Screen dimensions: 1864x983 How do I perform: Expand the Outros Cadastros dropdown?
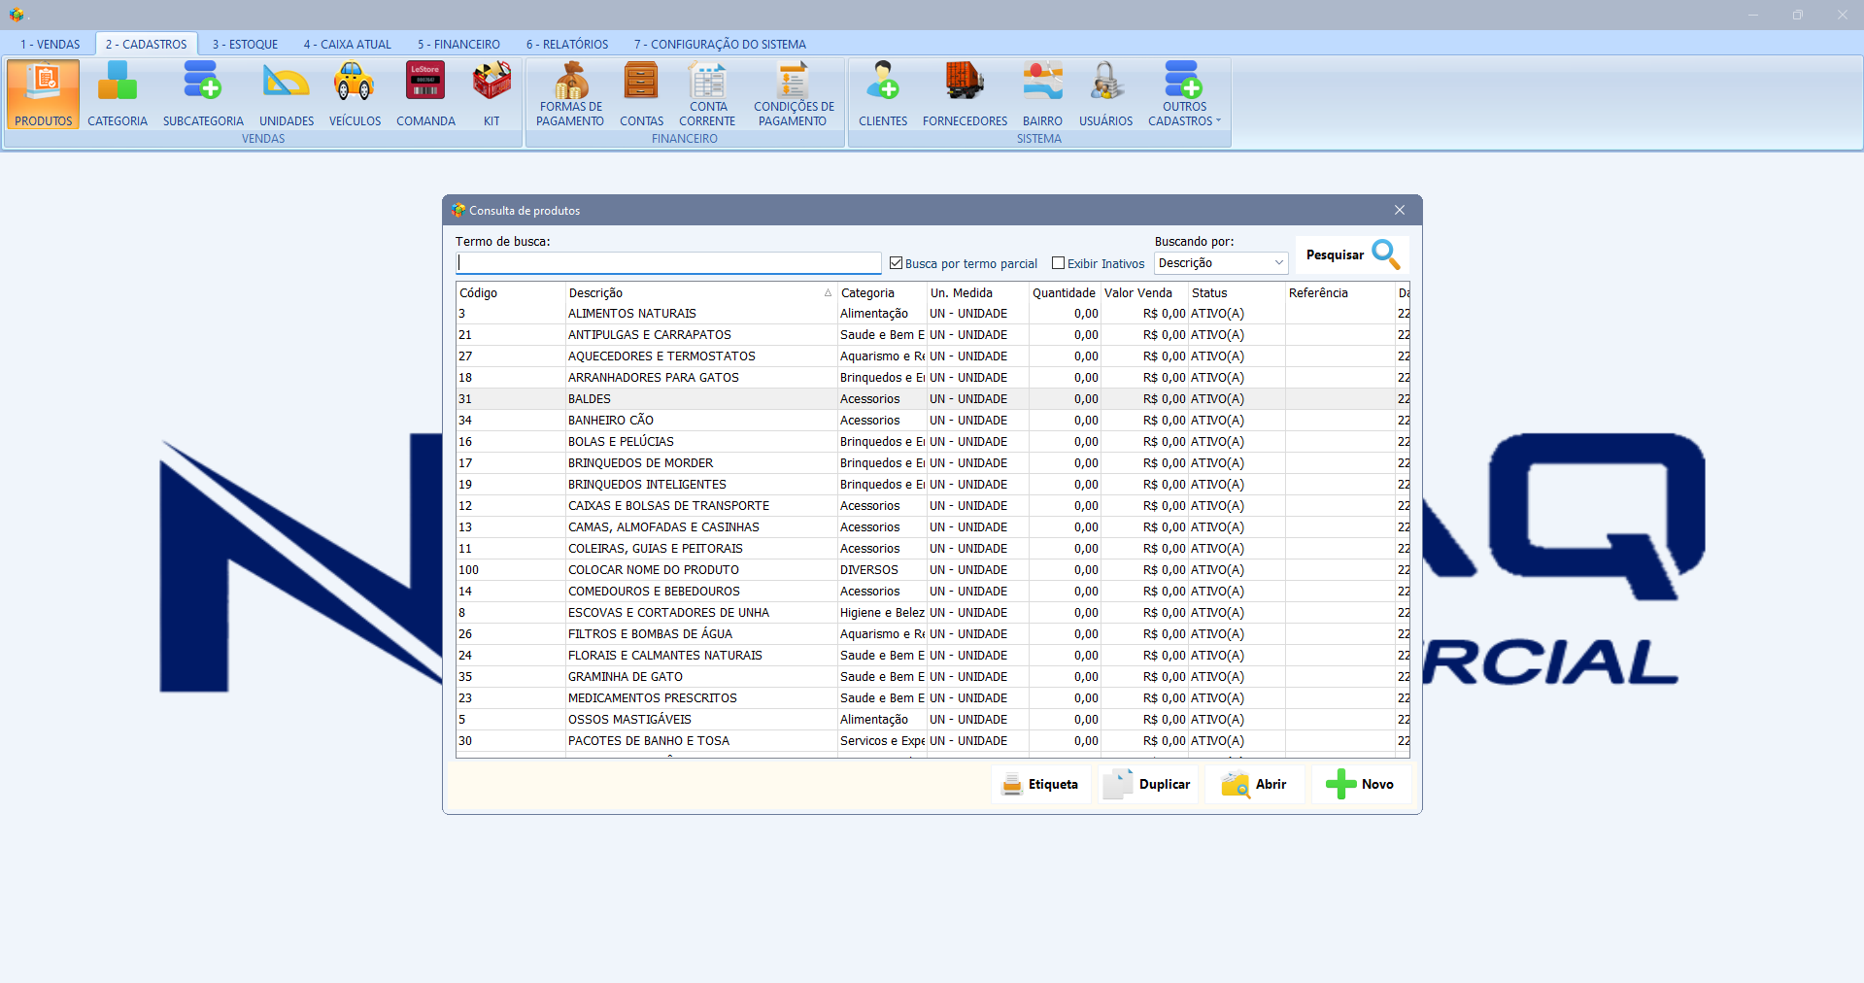pos(1184,93)
